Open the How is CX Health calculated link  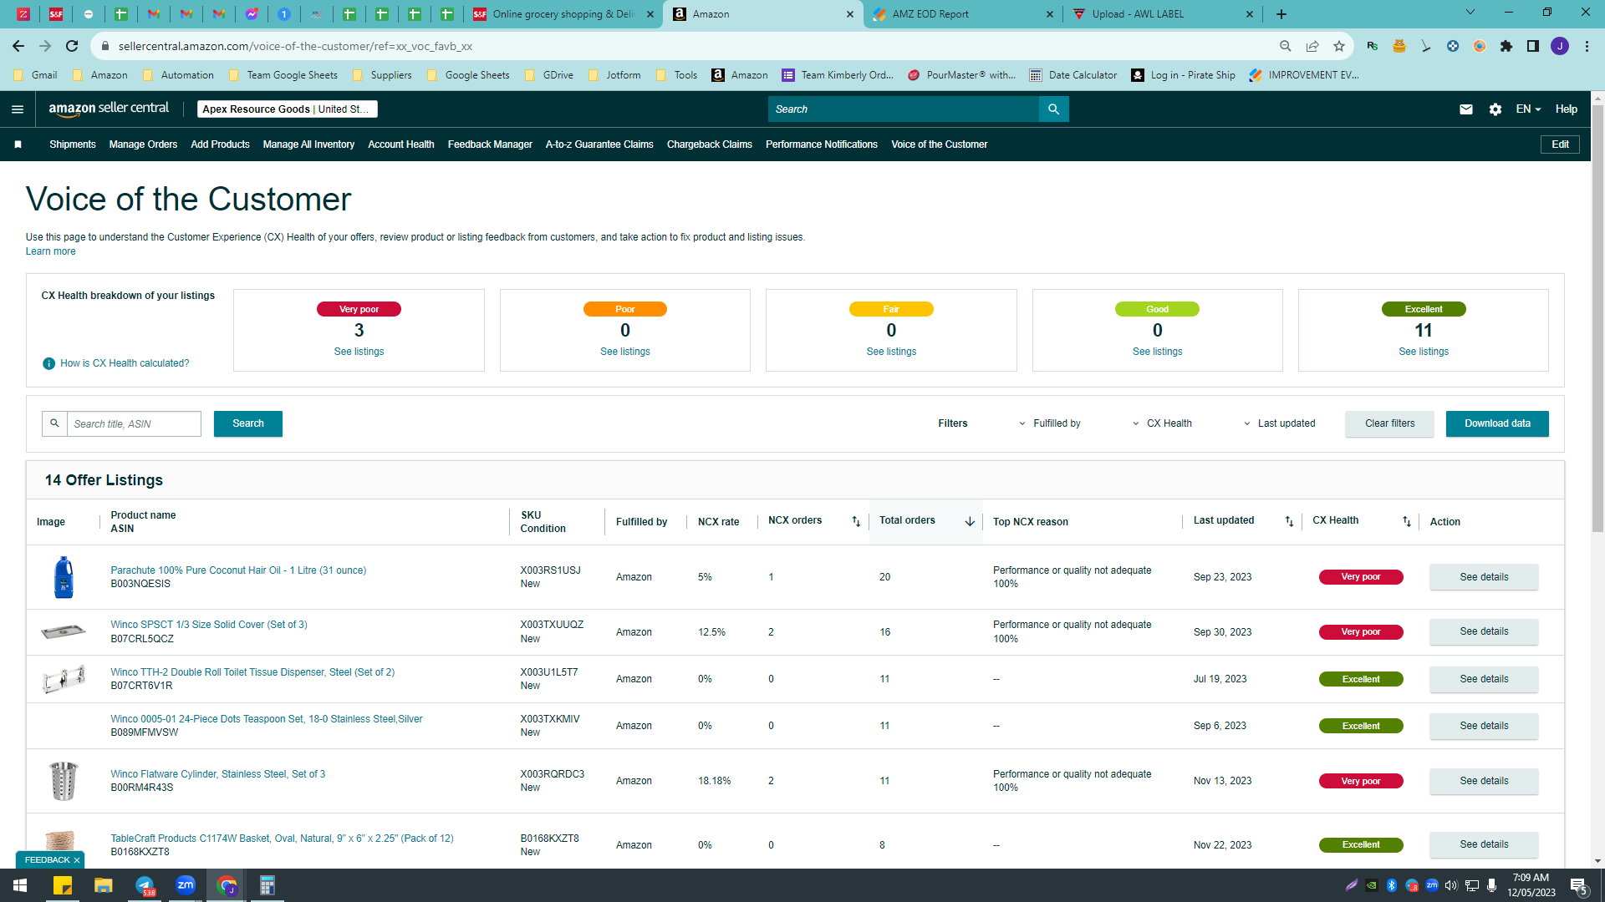(125, 363)
